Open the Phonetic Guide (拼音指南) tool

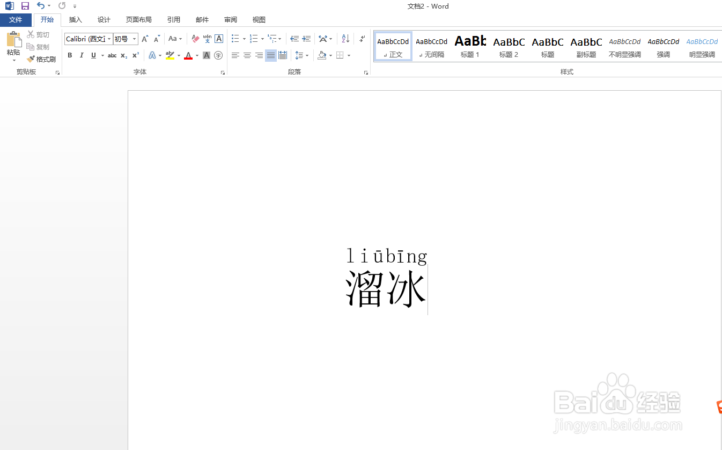[x=207, y=39]
